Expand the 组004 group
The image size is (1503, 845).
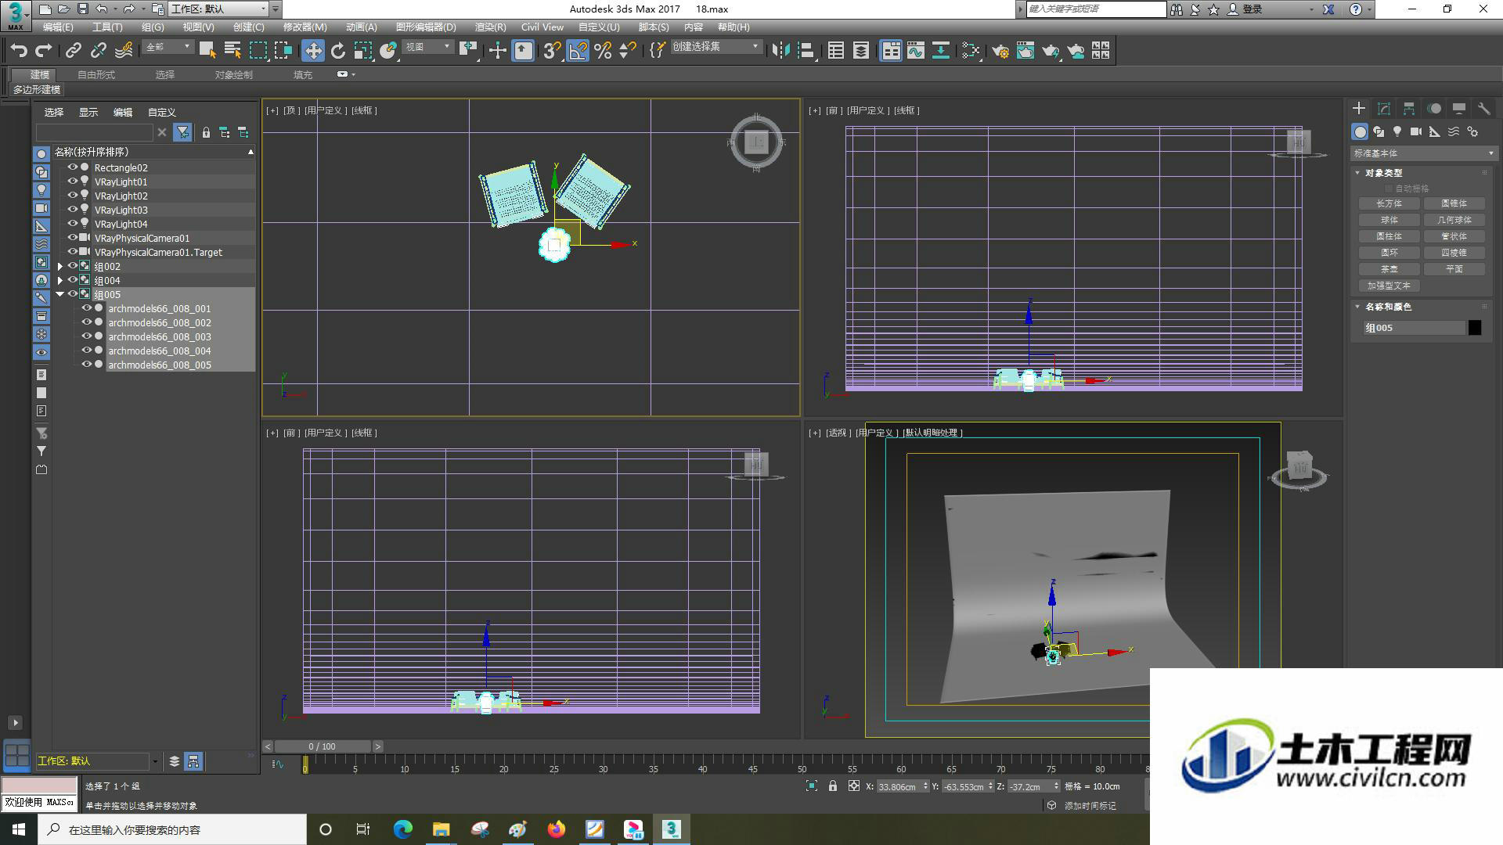point(60,280)
